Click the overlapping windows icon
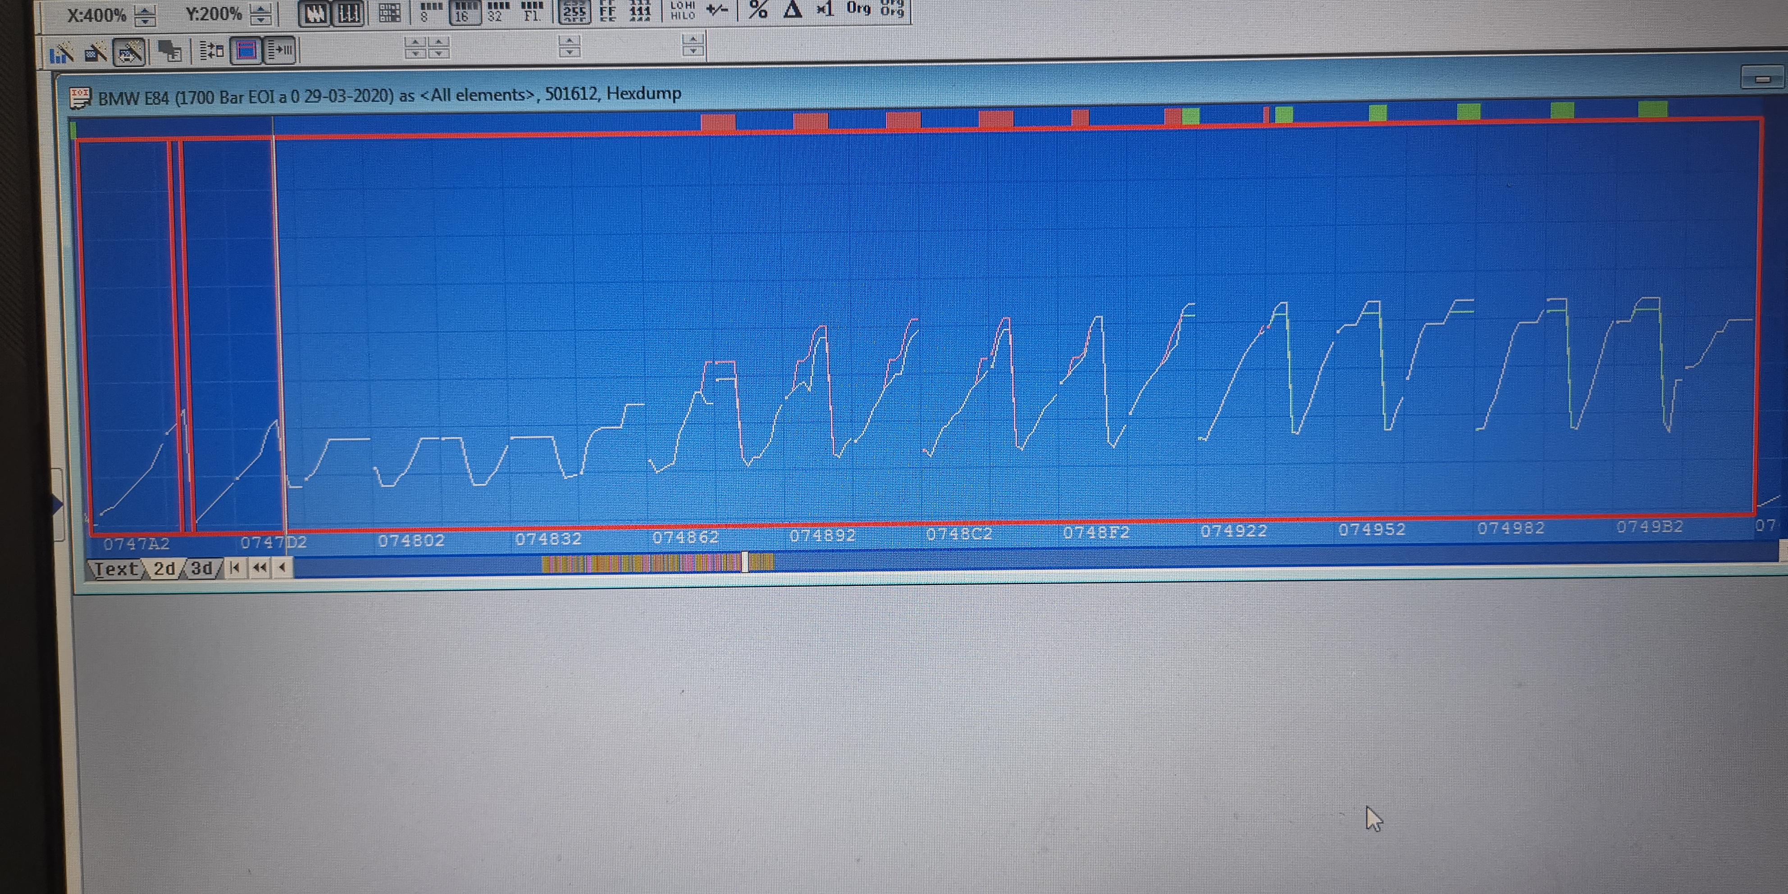 click(x=169, y=51)
